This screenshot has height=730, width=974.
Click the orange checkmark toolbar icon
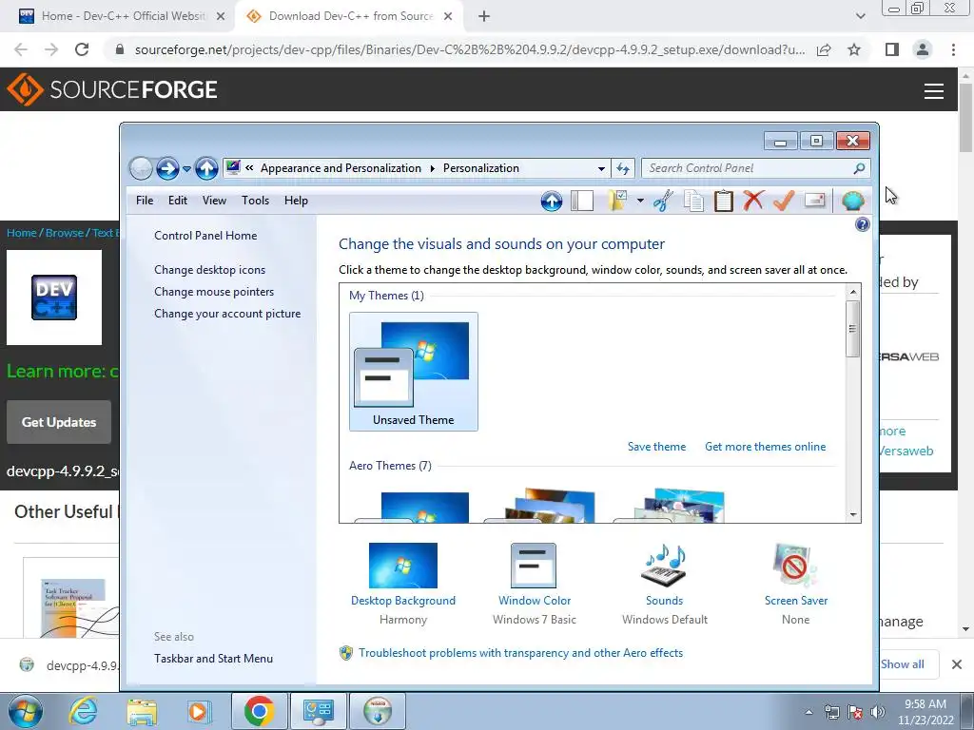784,201
